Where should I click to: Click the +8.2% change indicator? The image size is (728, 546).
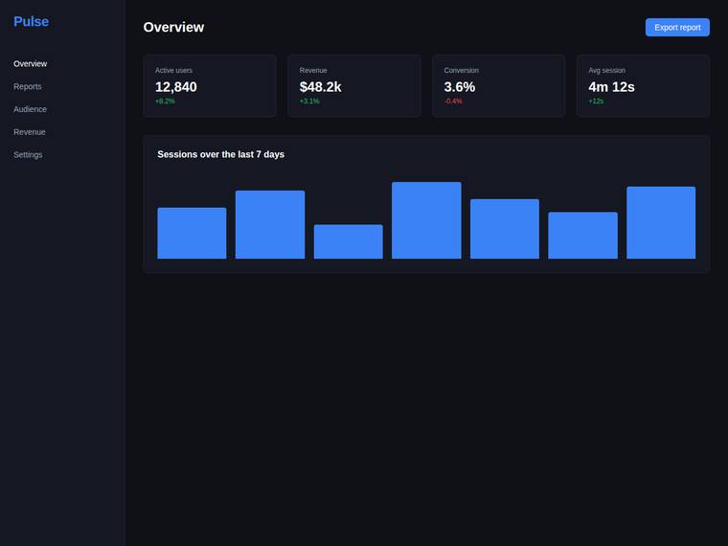click(x=165, y=101)
